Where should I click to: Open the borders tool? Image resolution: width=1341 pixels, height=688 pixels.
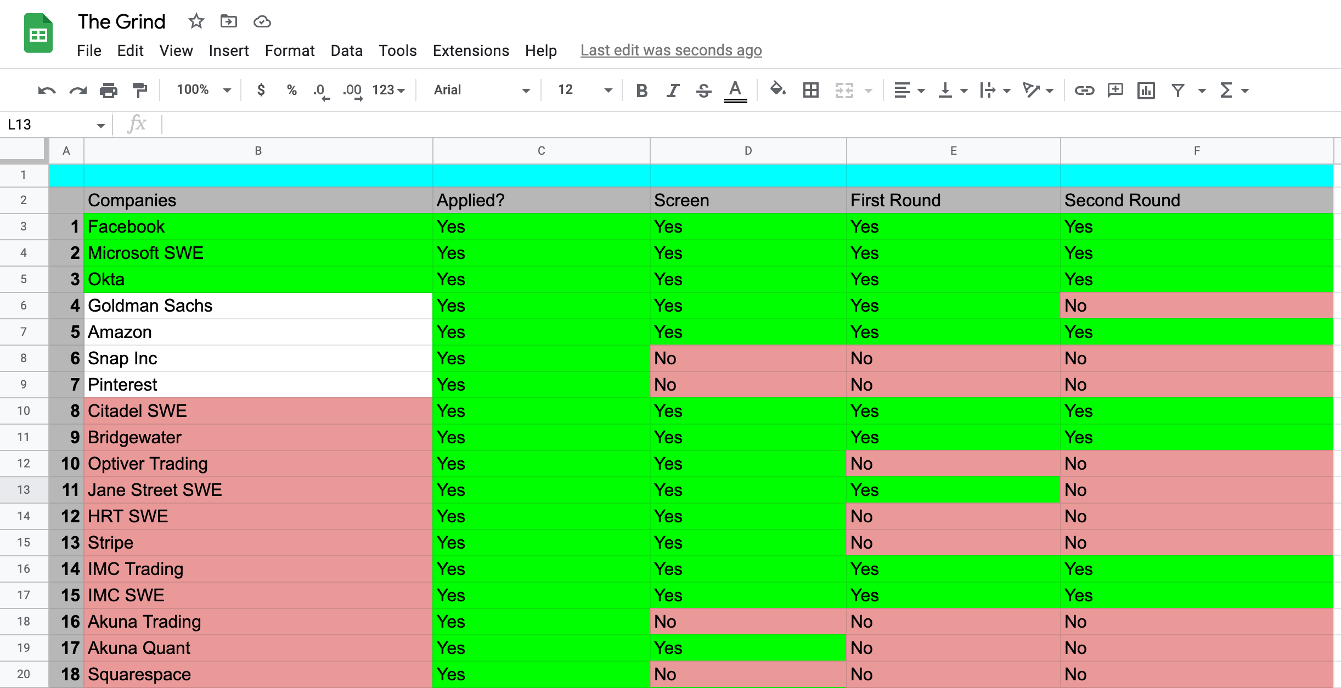pyautogui.click(x=810, y=91)
